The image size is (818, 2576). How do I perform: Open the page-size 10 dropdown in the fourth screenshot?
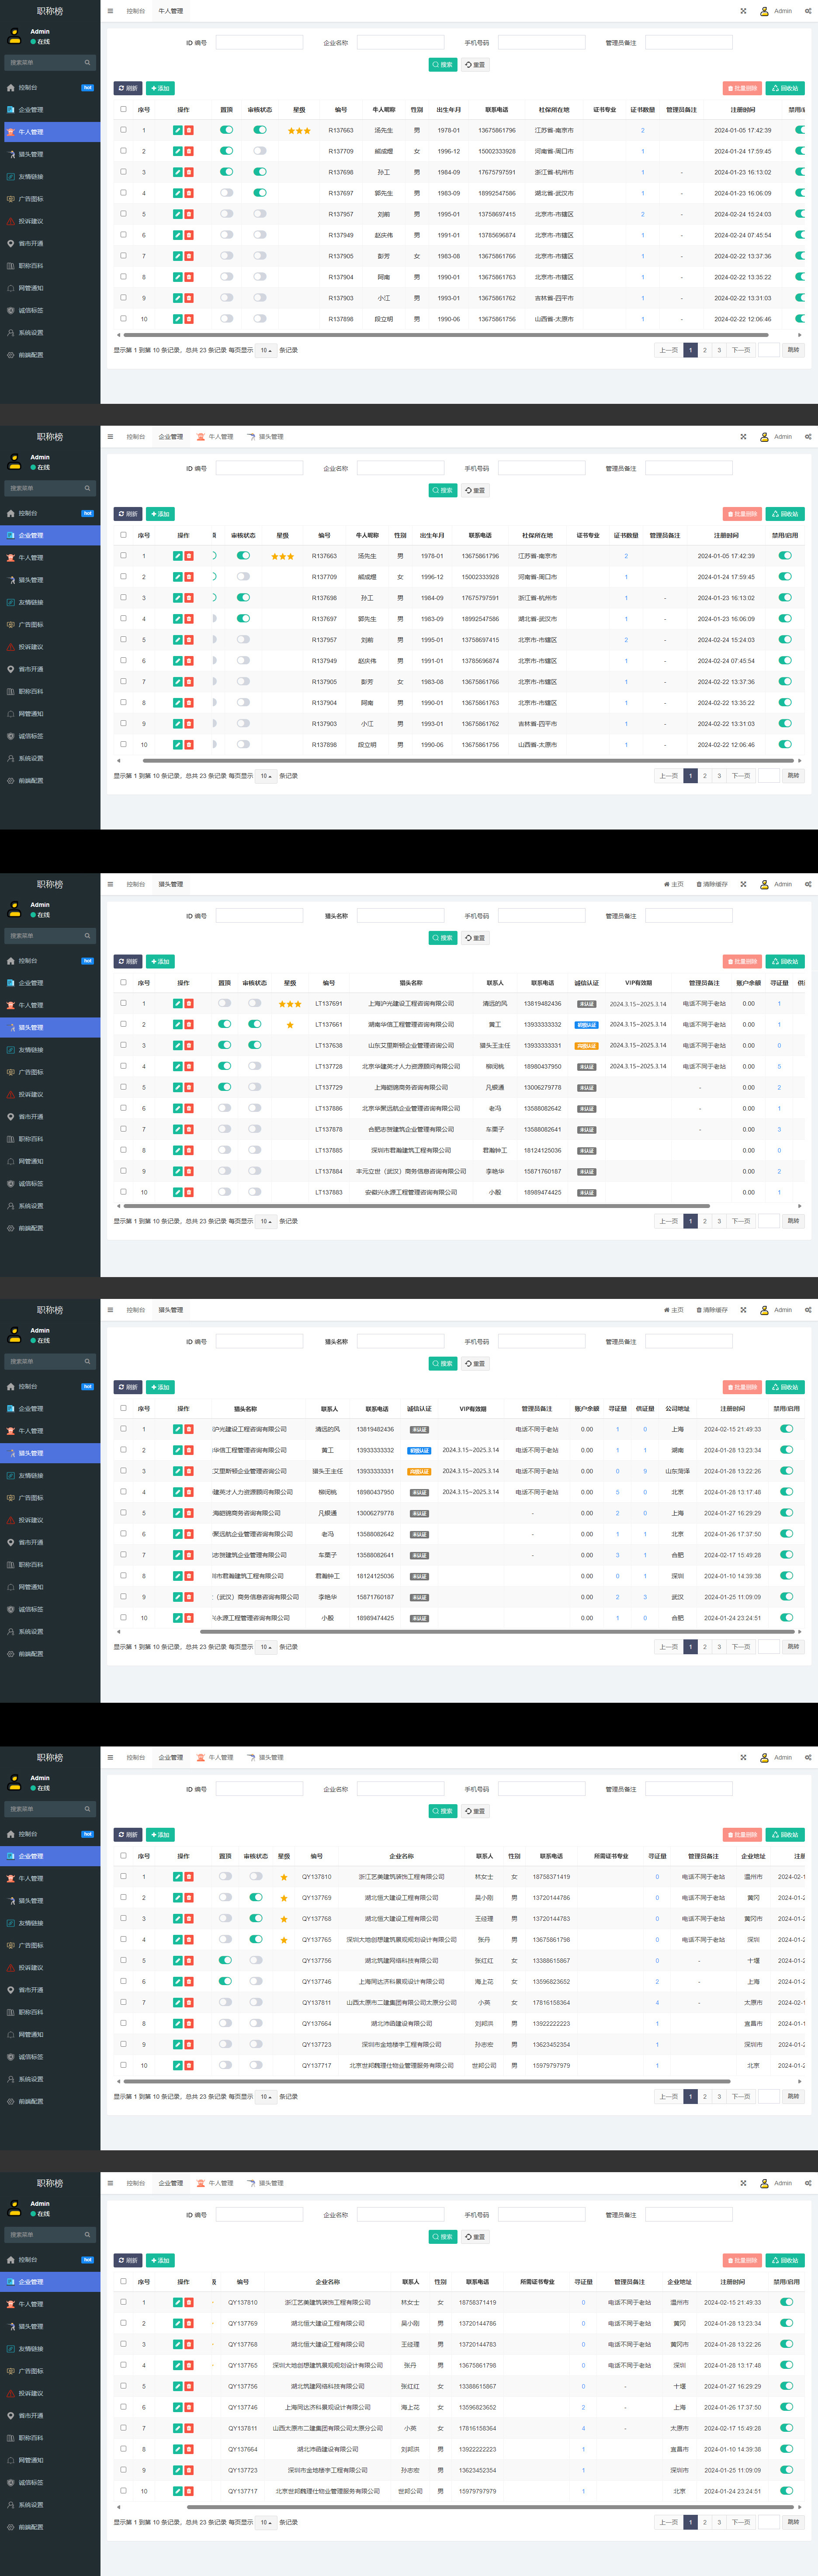(266, 1647)
